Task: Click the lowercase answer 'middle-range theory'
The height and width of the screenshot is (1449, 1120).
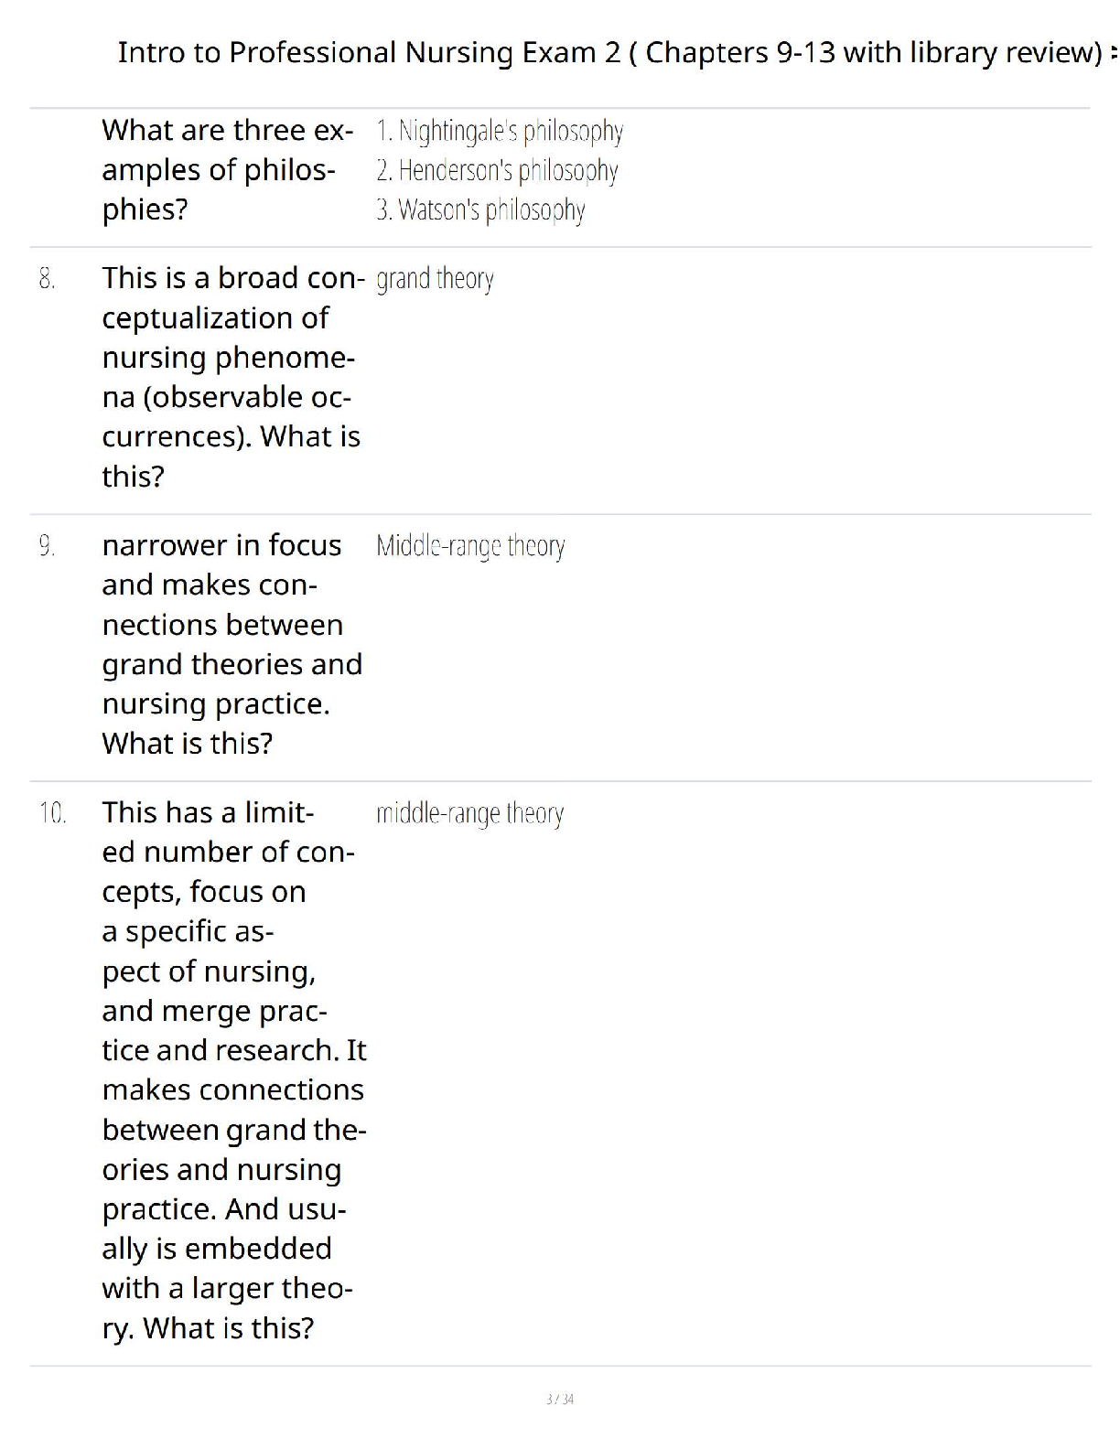Action: (469, 813)
